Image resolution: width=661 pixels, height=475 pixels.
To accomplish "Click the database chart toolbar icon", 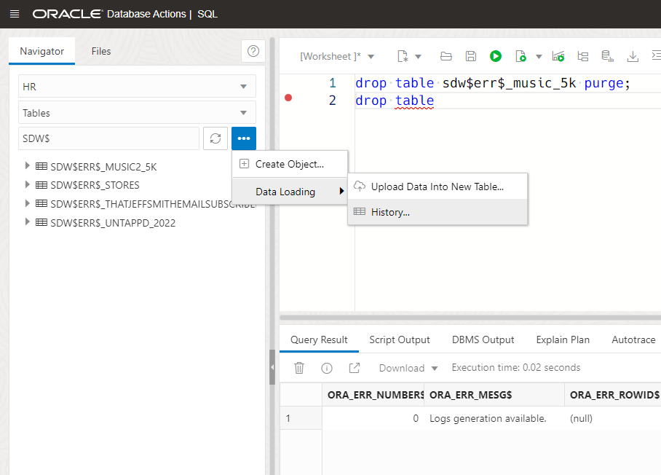I will [607, 56].
